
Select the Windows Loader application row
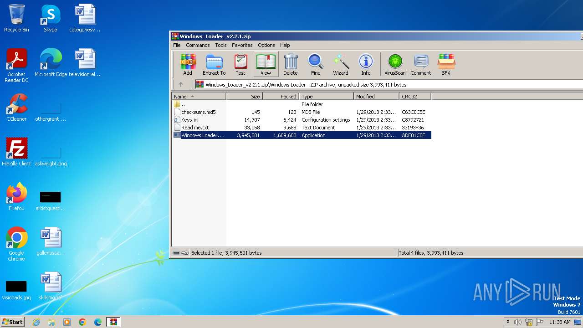(x=302, y=135)
